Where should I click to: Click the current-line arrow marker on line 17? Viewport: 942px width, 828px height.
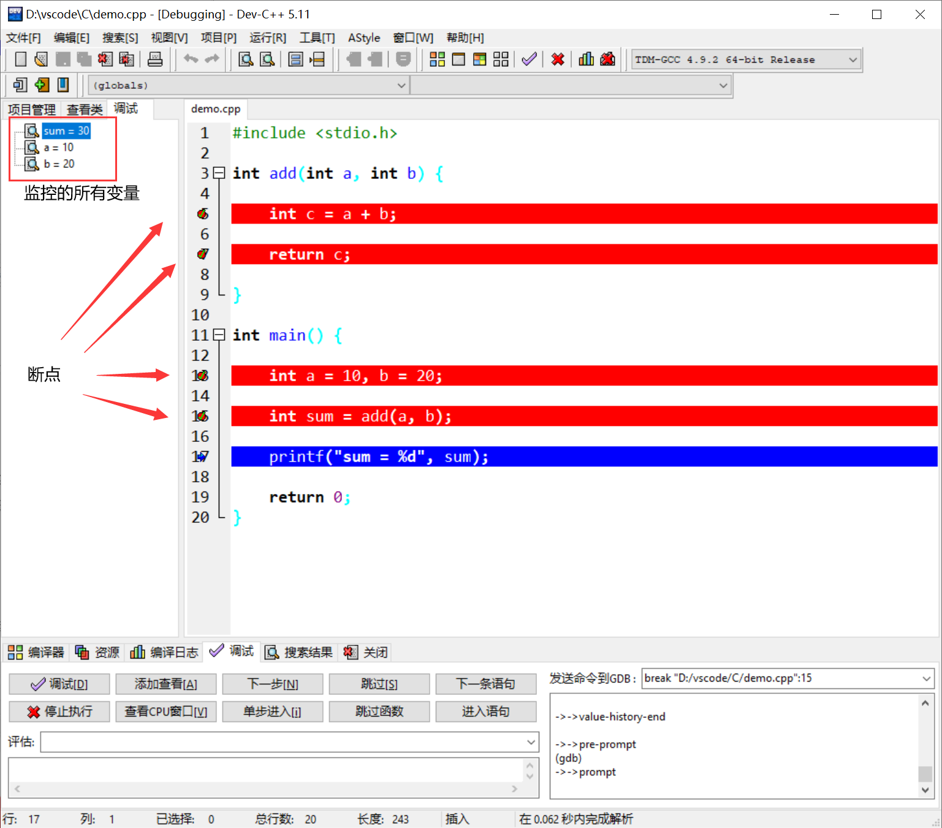tap(202, 457)
